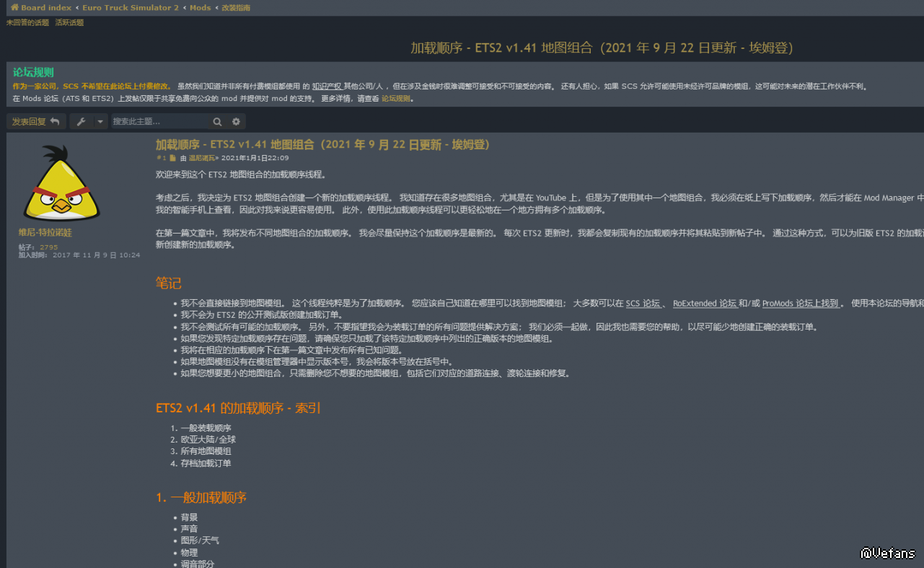Click the 发表回复 reply button
This screenshot has width=924, height=568.
[36, 122]
